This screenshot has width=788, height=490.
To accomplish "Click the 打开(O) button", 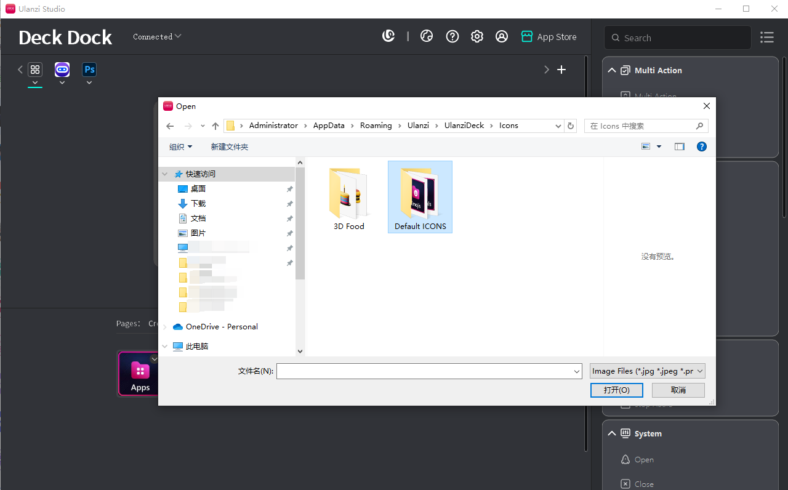I will (x=616, y=390).
